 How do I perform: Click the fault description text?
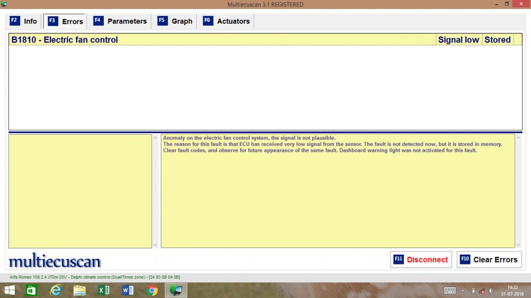pyautogui.click(x=333, y=144)
